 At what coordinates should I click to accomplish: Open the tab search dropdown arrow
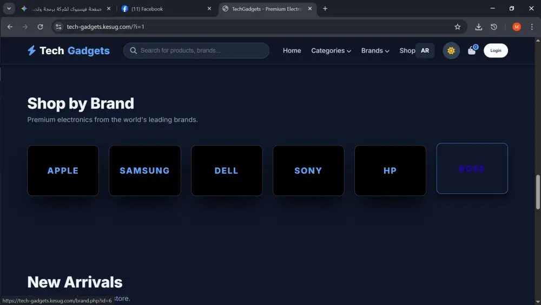pyautogui.click(x=9, y=9)
